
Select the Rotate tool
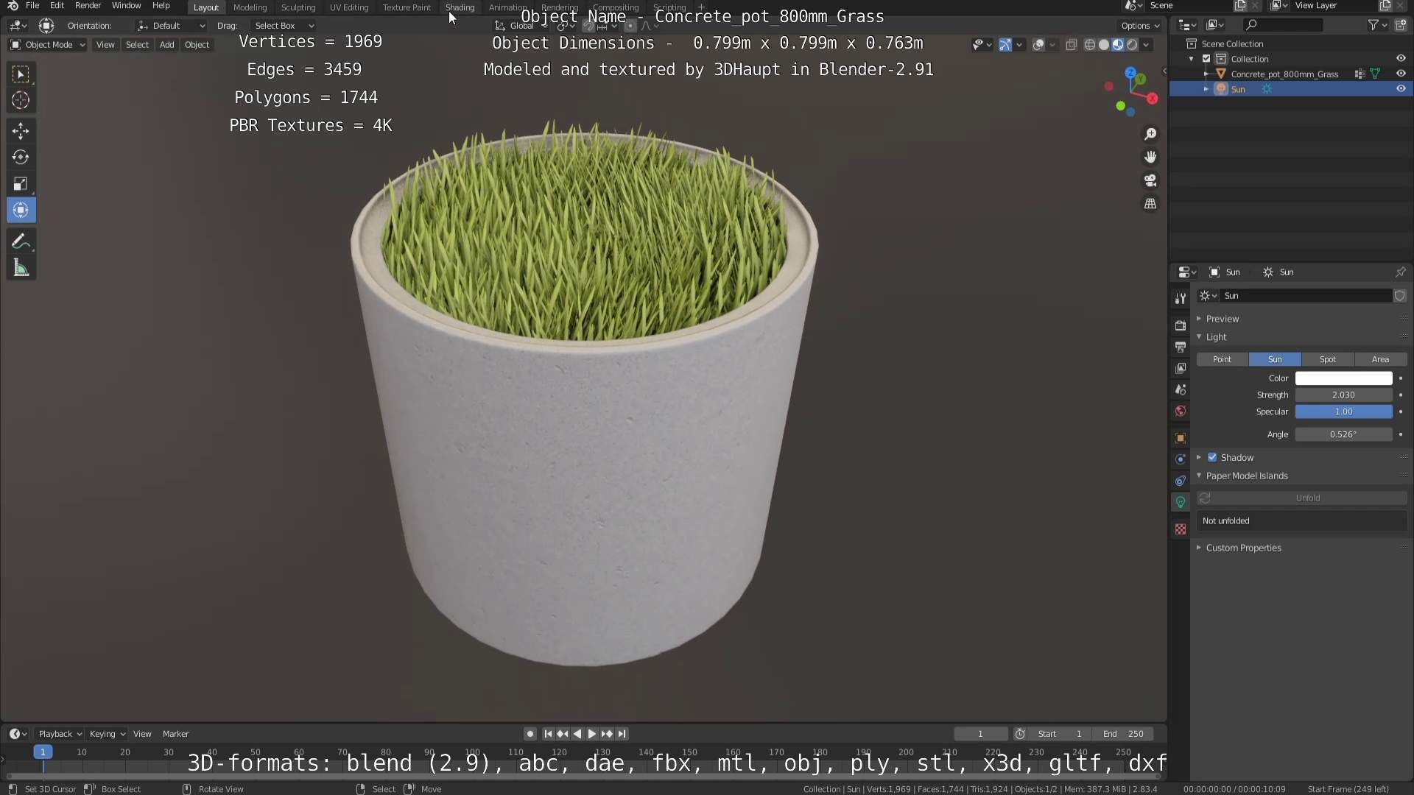pyautogui.click(x=21, y=158)
